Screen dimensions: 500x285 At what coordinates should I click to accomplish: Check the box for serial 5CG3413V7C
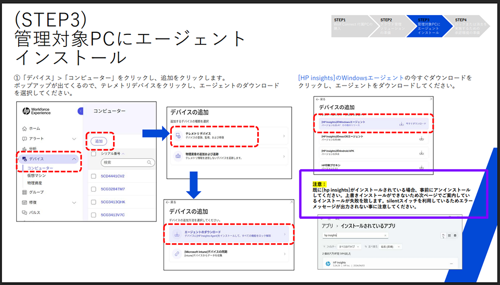point(94,215)
